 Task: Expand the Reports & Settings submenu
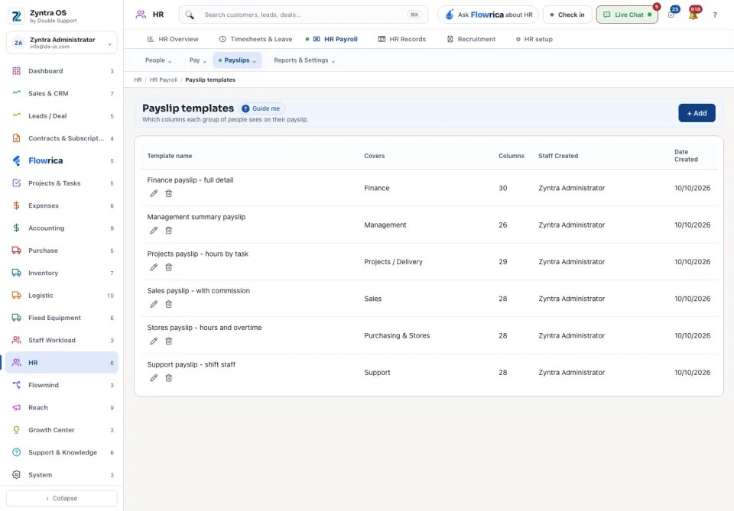coord(304,60)
